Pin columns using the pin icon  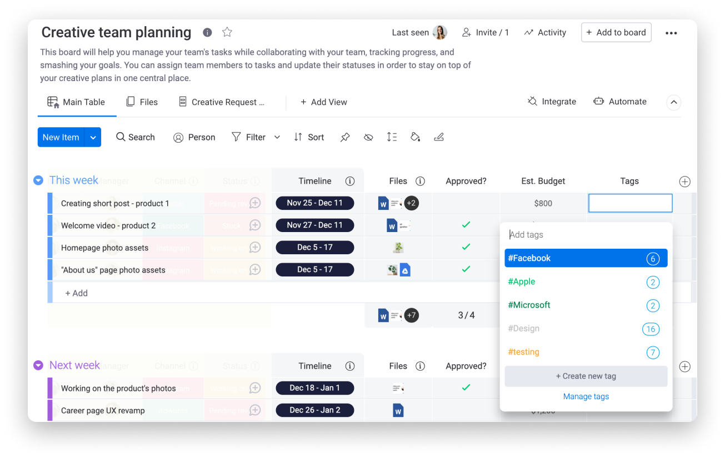345,137
